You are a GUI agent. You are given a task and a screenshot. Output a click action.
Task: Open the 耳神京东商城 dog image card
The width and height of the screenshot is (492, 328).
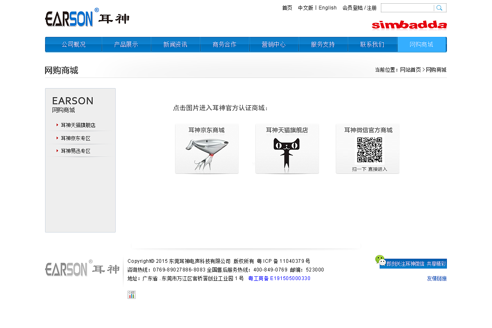pyautogui.click(x=207, y=149)
